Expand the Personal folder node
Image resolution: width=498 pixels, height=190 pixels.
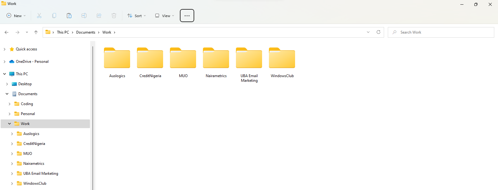tap(9, 114)
